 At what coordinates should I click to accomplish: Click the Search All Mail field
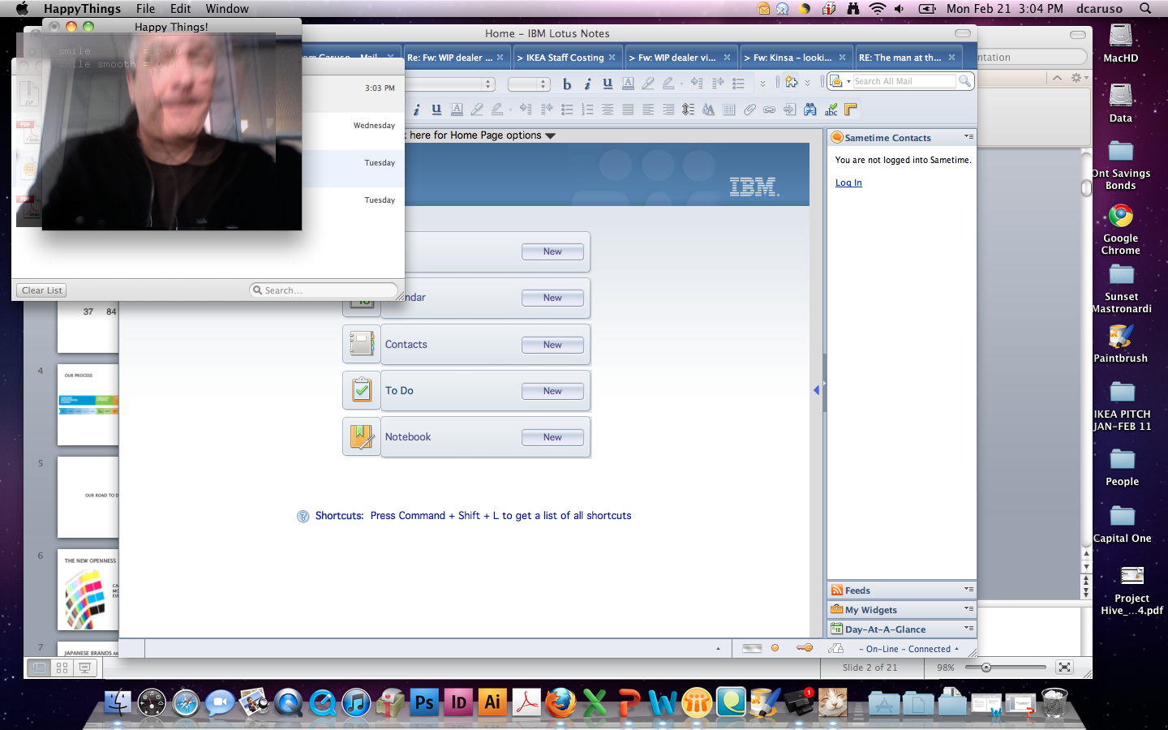click(903, 81)
